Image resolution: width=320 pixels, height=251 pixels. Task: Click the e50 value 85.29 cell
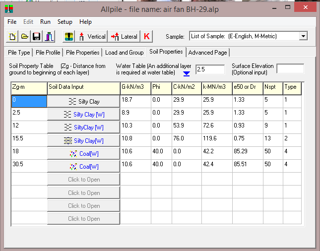(248, 153)
